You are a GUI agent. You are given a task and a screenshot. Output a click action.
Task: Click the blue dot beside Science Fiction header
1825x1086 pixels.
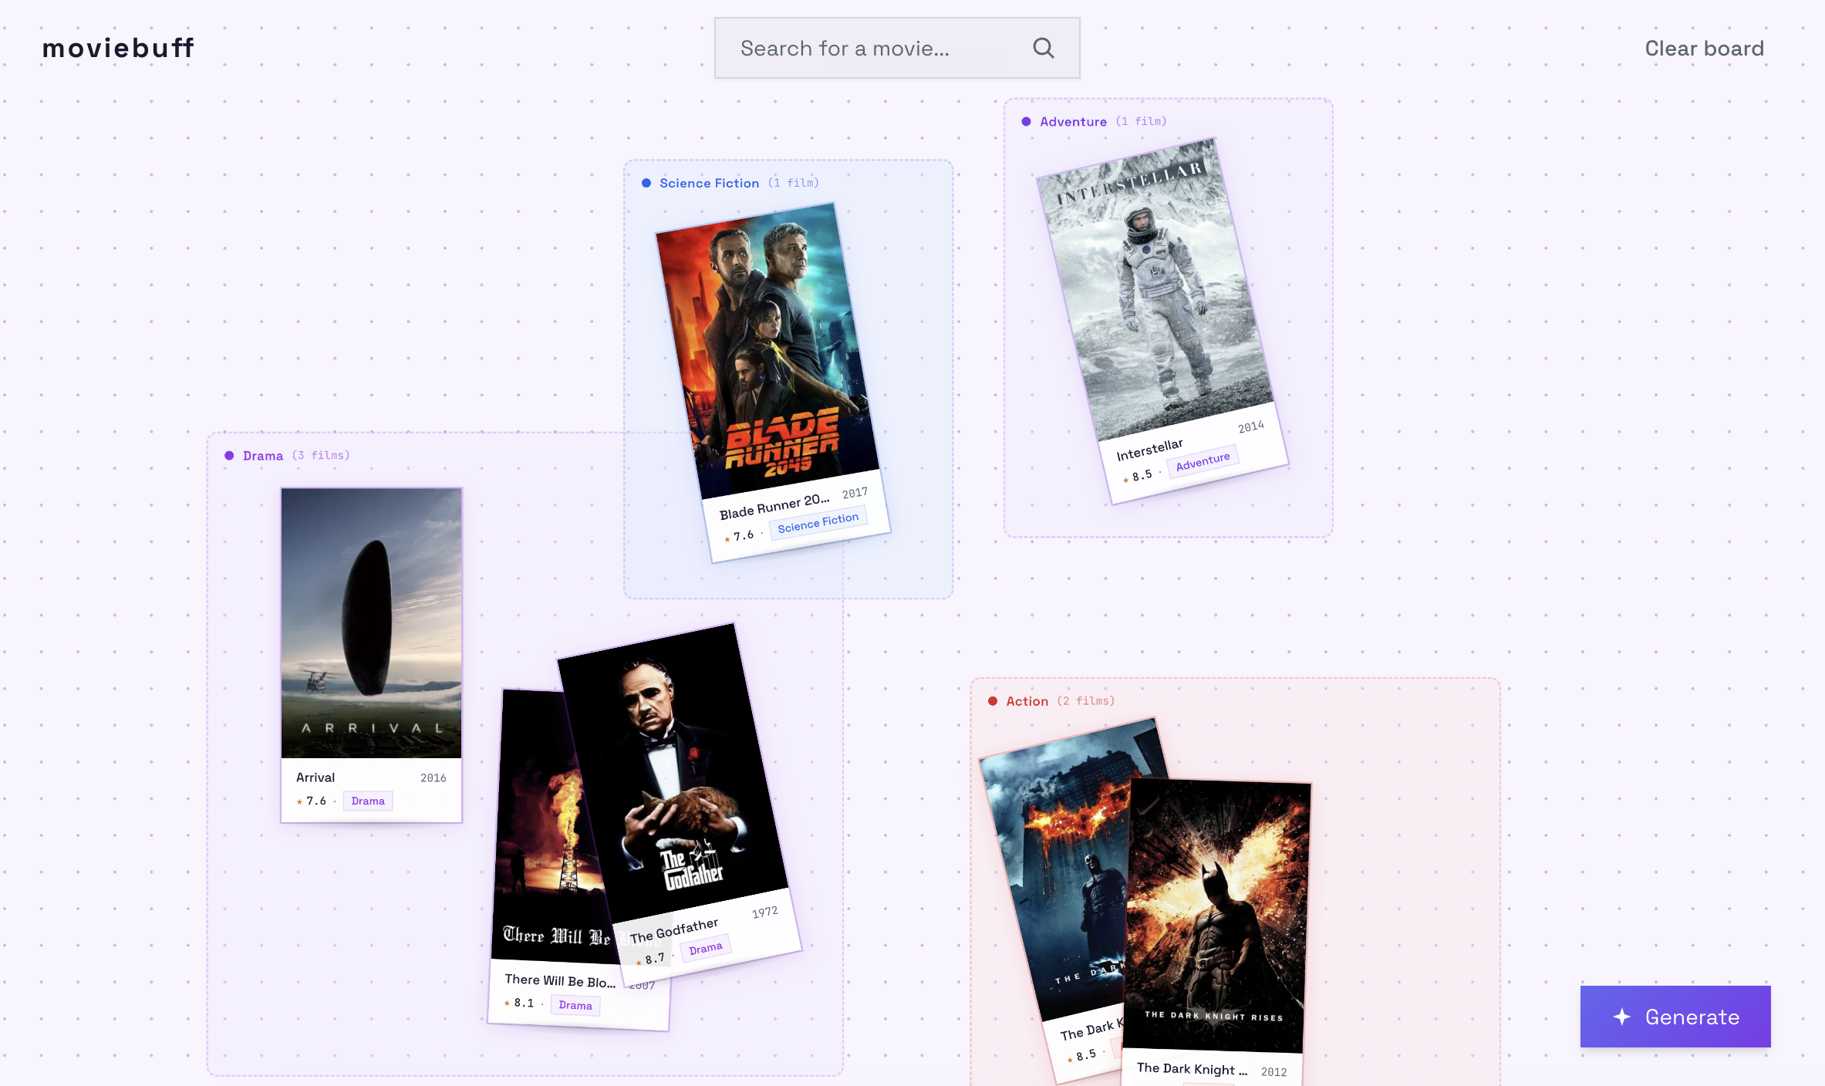pos(646,183)
